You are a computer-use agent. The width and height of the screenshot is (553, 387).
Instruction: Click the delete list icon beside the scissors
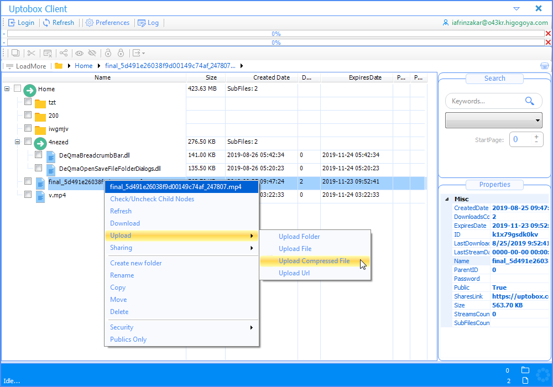[48, 53]
